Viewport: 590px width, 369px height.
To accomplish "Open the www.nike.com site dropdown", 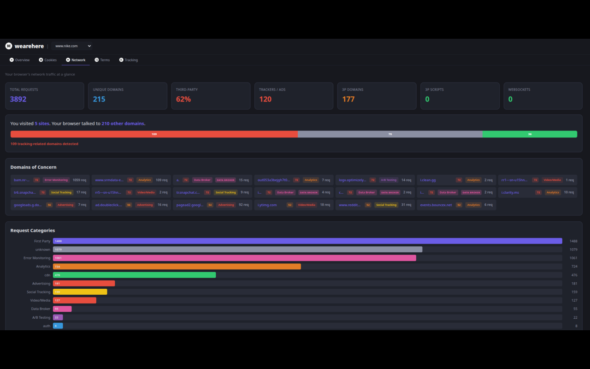I will 71,46.
